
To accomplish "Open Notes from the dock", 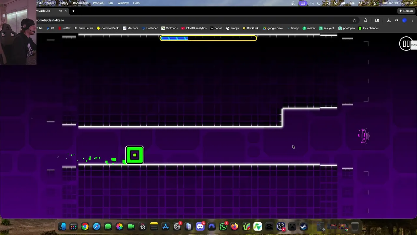I will (154, 227).
